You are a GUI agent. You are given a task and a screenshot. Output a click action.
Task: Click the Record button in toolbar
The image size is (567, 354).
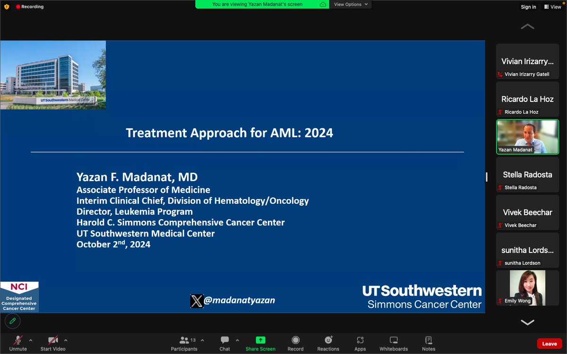click(x=295, y=343)
